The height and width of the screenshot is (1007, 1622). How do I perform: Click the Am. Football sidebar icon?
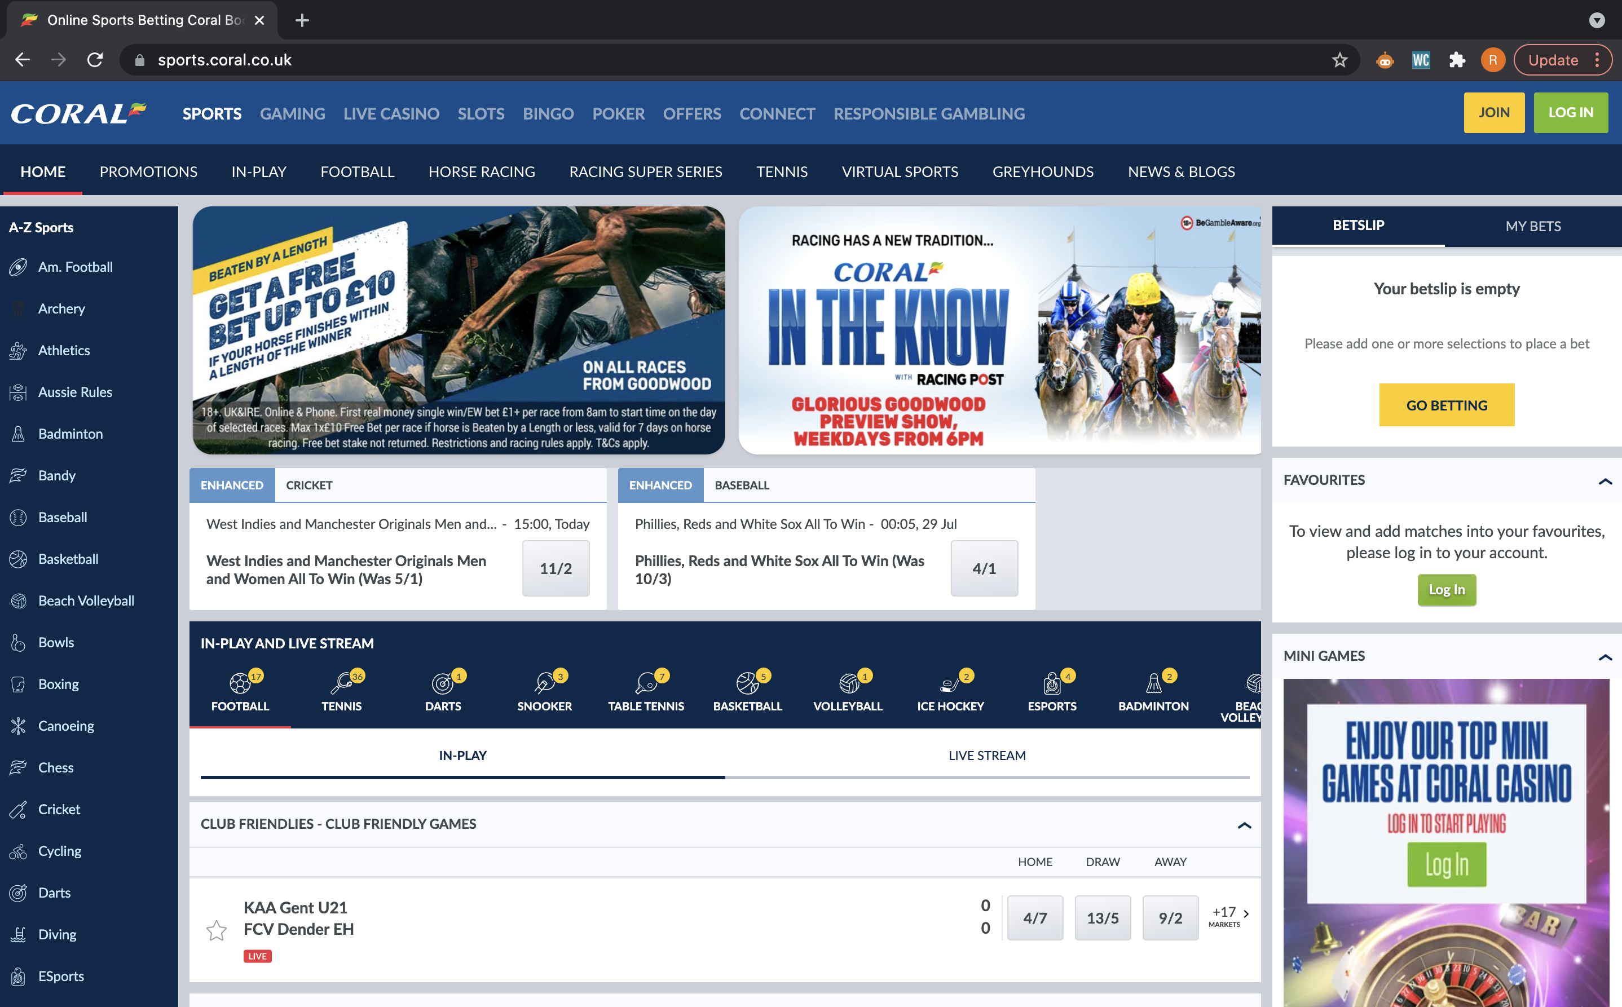[18, 267]
